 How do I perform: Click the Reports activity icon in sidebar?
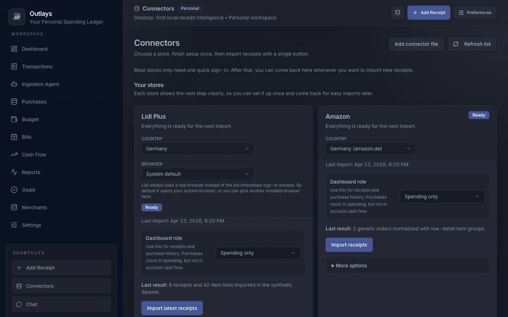tap(14, 172)
